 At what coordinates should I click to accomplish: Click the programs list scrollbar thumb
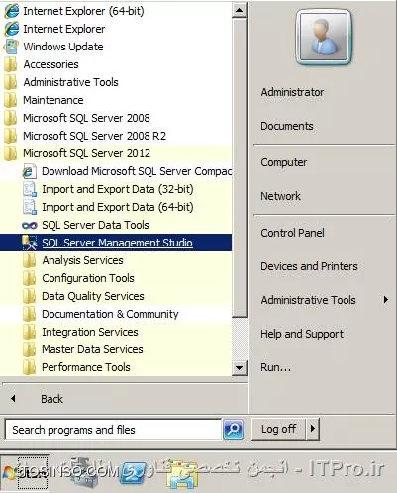click(239, 167)
